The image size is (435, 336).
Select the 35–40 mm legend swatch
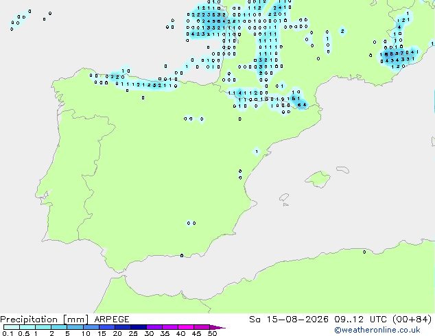tap(170, 327)
